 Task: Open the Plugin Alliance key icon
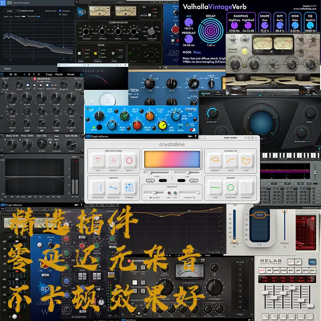tap(189, 137)
